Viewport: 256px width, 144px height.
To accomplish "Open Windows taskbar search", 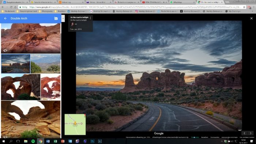I will click(11, 141).
